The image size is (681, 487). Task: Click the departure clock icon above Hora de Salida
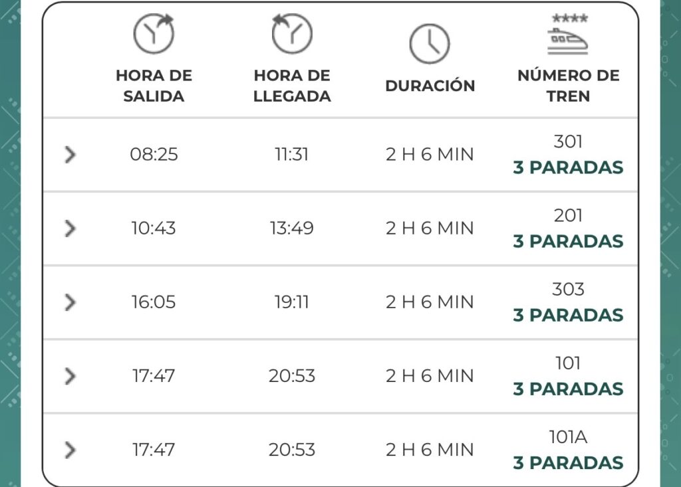[154, 33]
